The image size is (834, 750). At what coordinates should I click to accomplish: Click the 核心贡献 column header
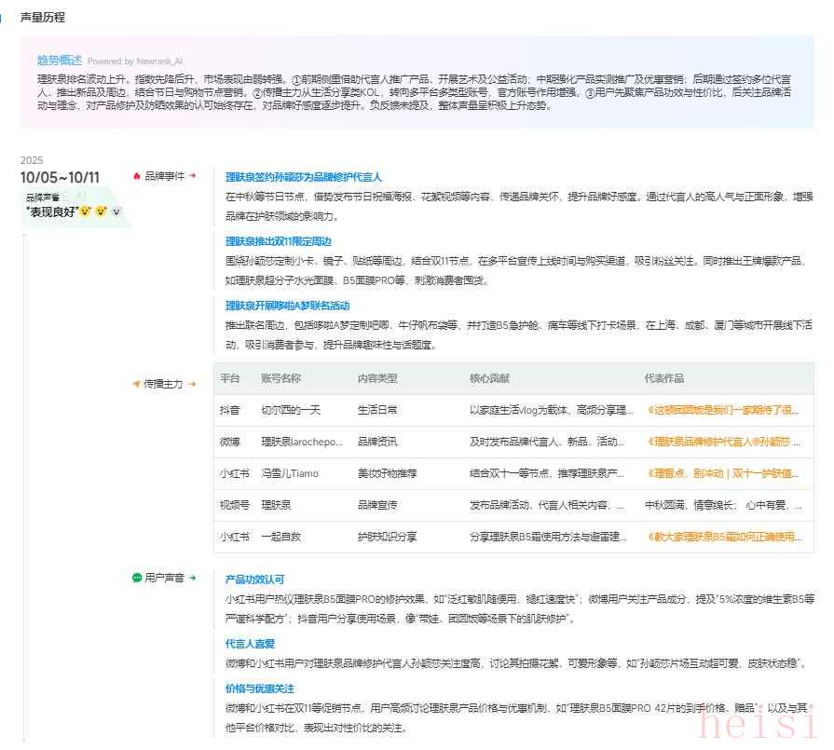(489, 378)
